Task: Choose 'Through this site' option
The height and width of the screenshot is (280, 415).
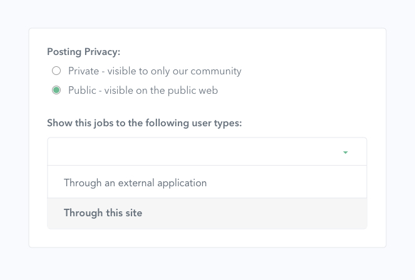Action: pos(207,213)
